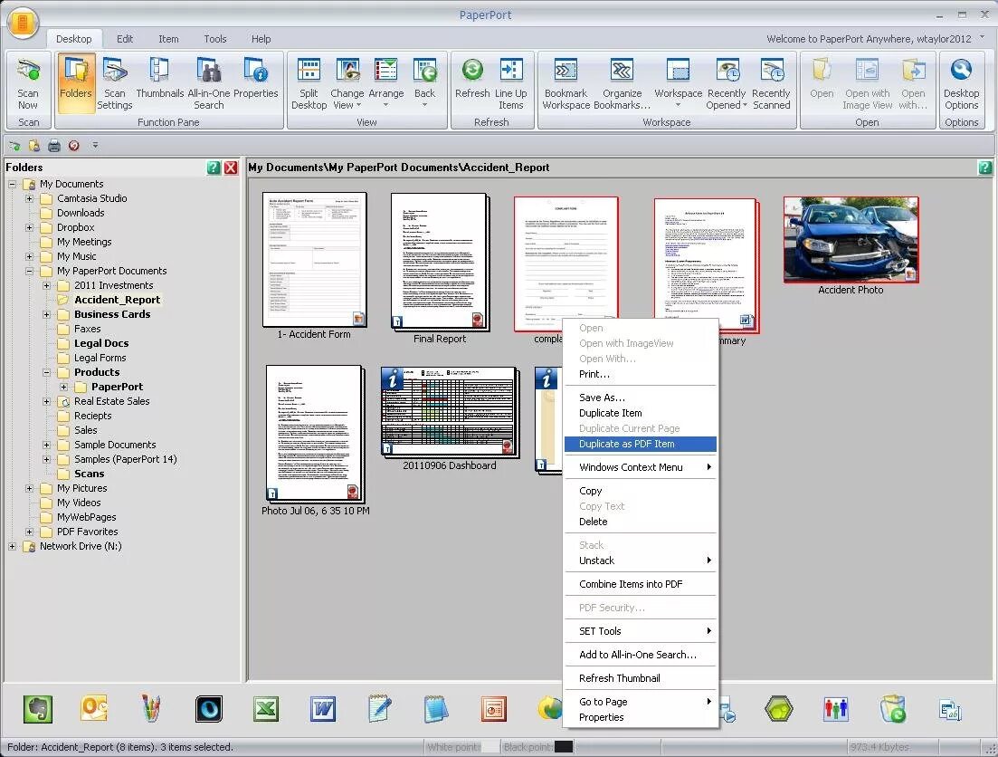The height and width of the screenshot is (757, 998).
Task: Send to Evernote icon in Send To bar
Action: (x=38, y=708)
